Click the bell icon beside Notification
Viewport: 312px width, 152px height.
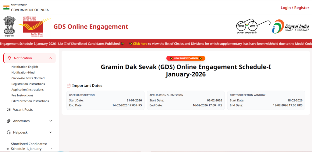9,58
